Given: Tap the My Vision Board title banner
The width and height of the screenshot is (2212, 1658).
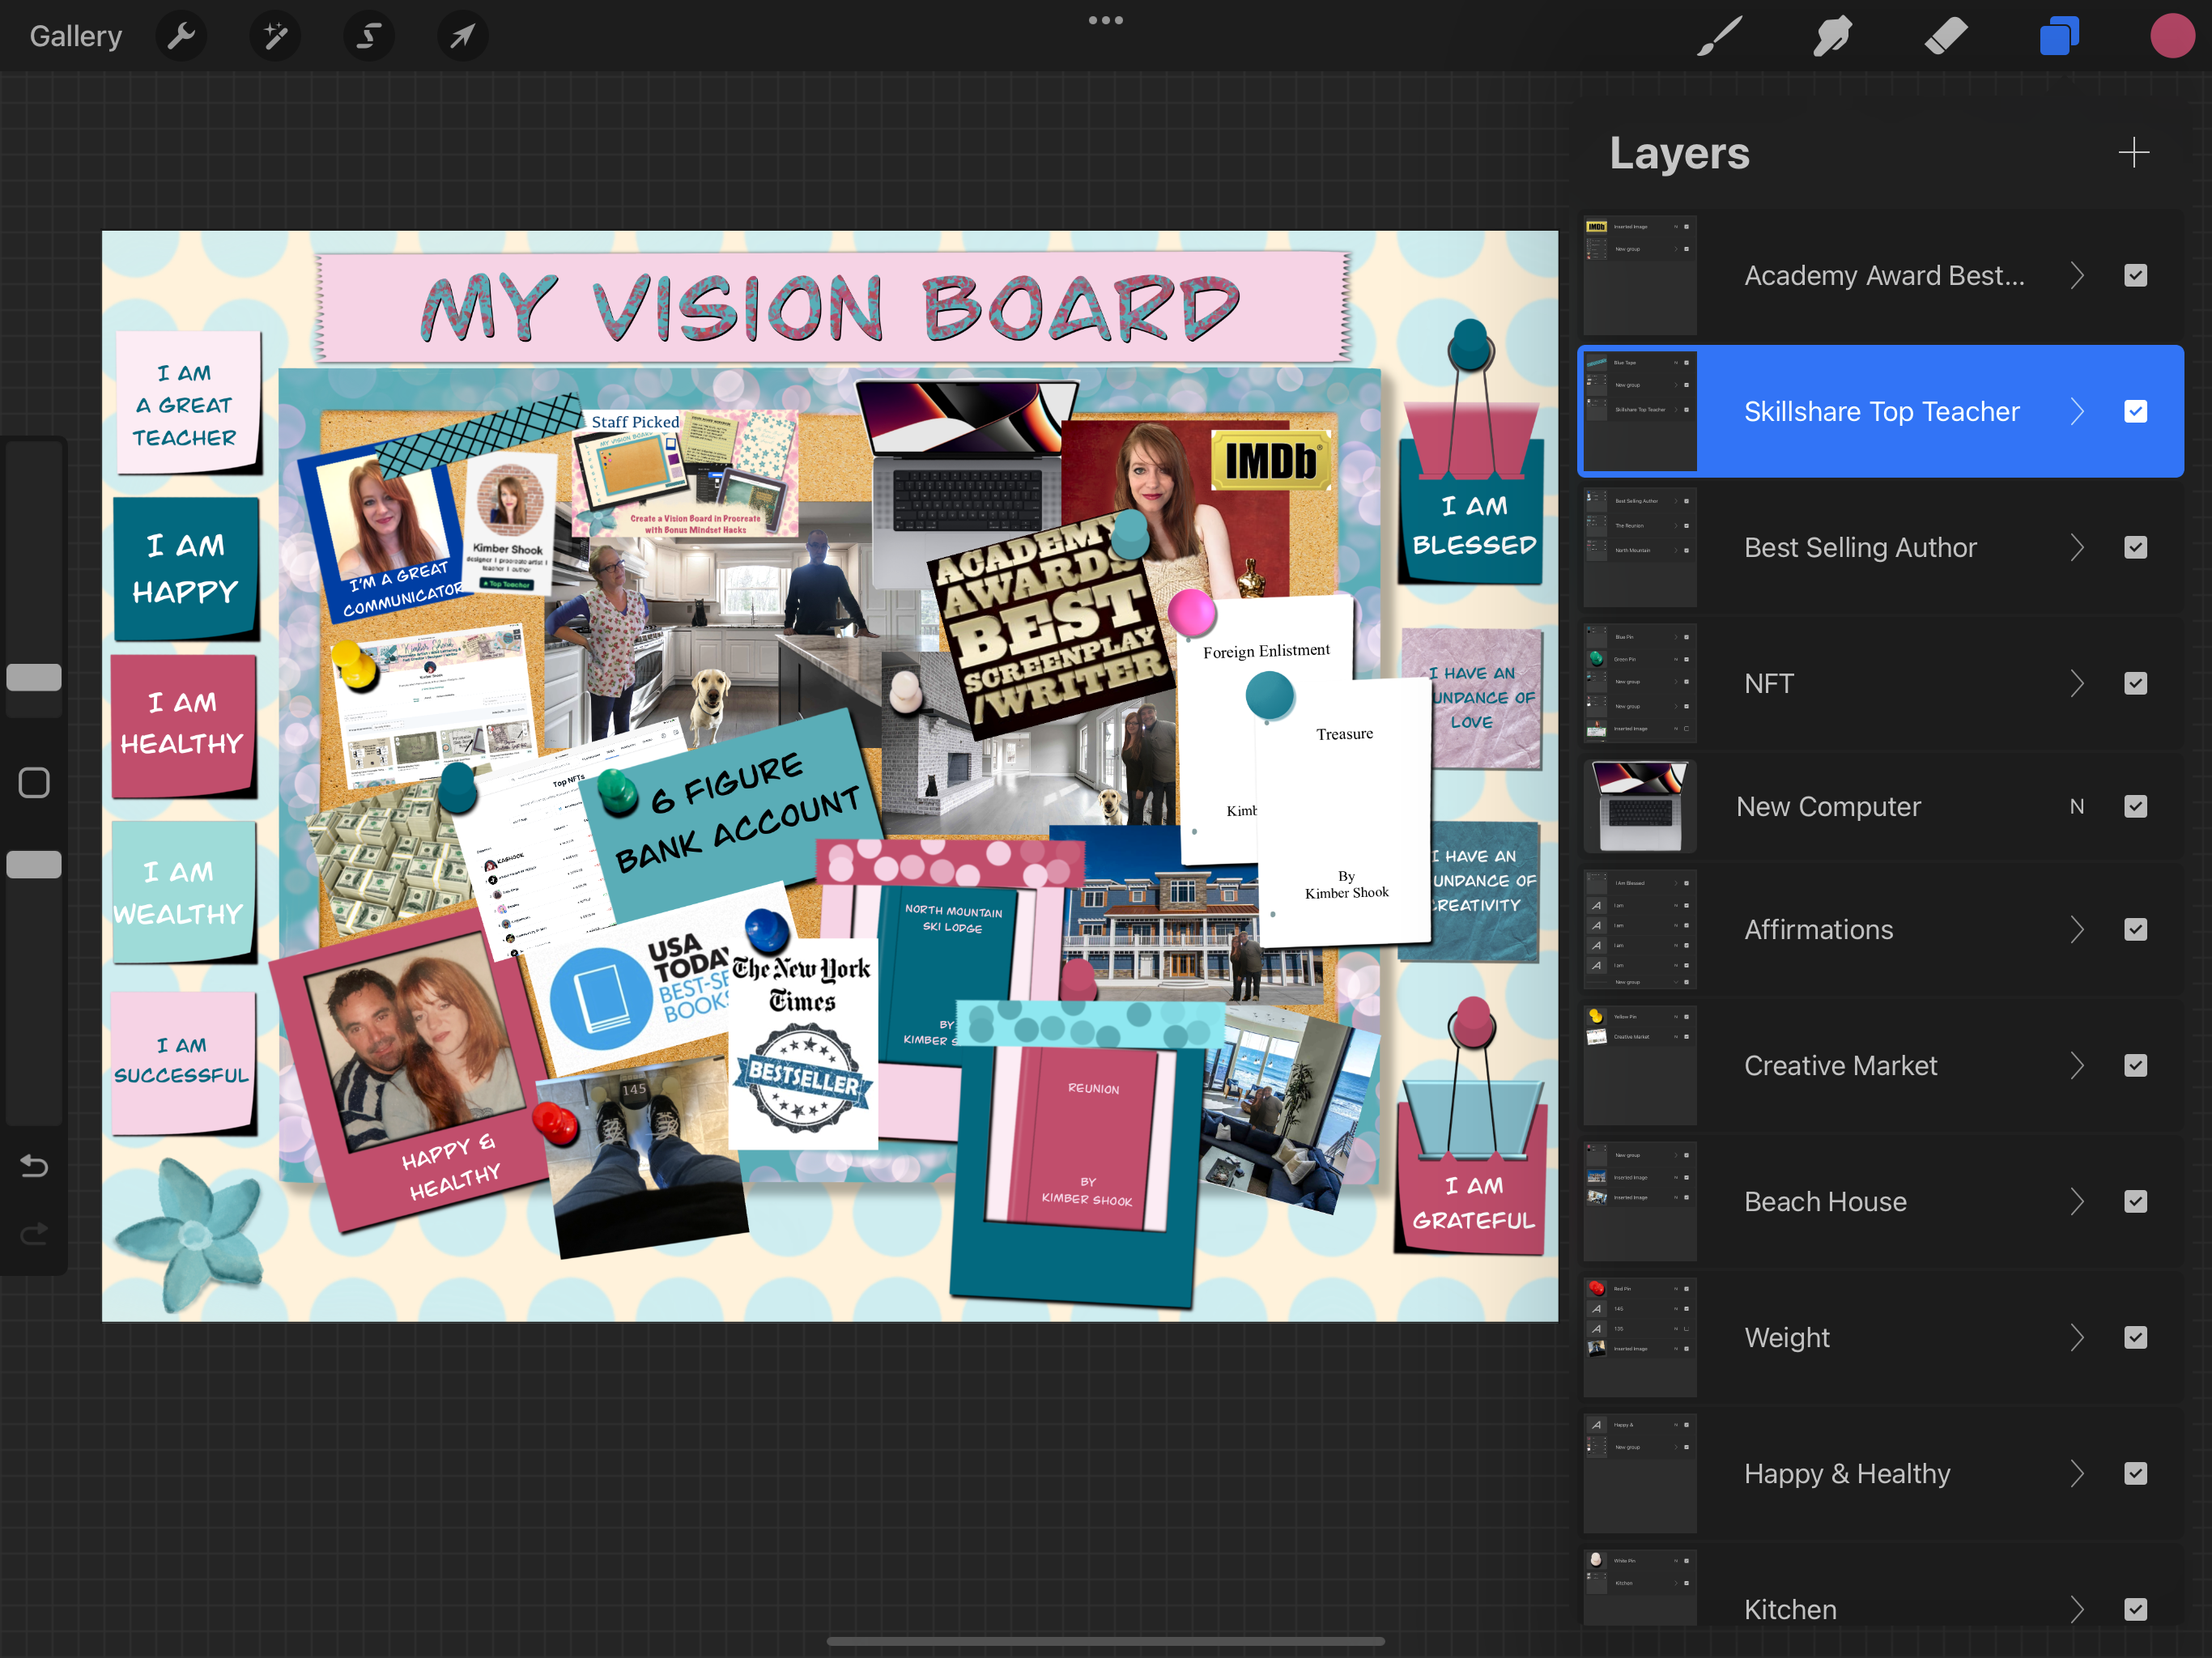Looking at the screenshot, I should (833, 307).
